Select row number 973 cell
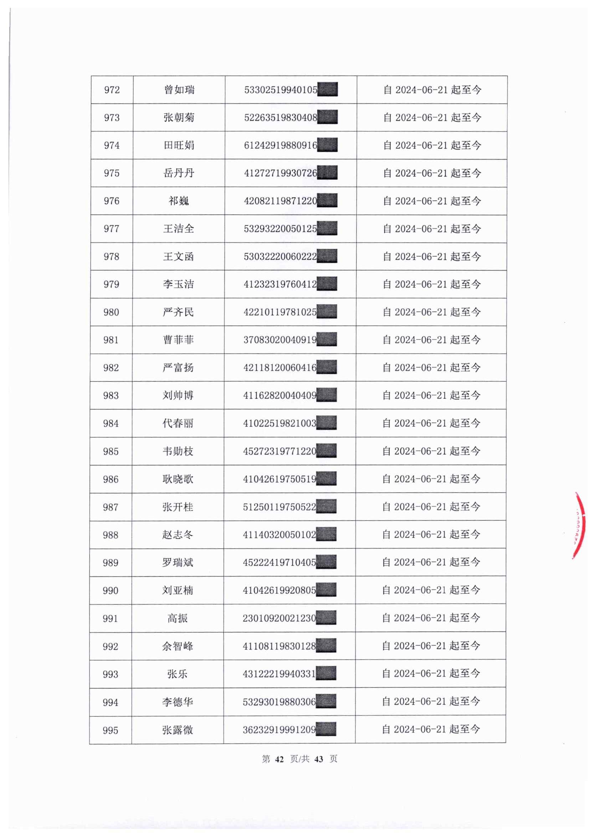The width and height of the screenshot is (595, 837). click(x=112, y=118)
